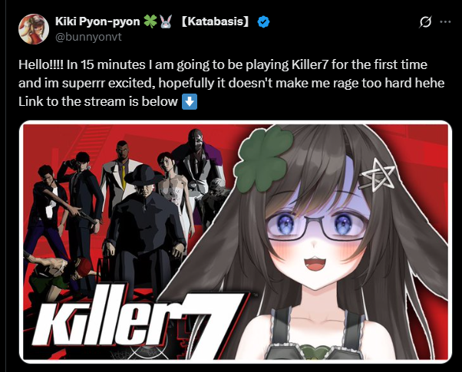The width and height of the screenshot is (462, 372).
Task: Click the killer7 logo in the thumbnail
Action: [x=138, y=321]
